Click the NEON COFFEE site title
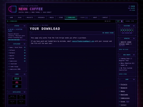 point(31,9)
